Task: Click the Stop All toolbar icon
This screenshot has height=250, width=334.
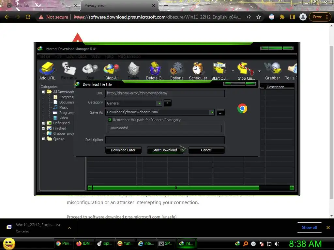Action: coord(112,71)
